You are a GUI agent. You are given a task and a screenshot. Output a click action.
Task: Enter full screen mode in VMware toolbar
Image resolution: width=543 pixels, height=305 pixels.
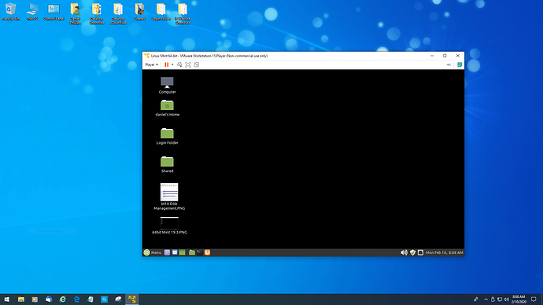pos(188,64)
